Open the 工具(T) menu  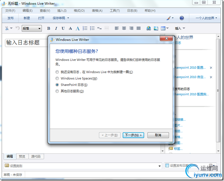click(115, 11)
